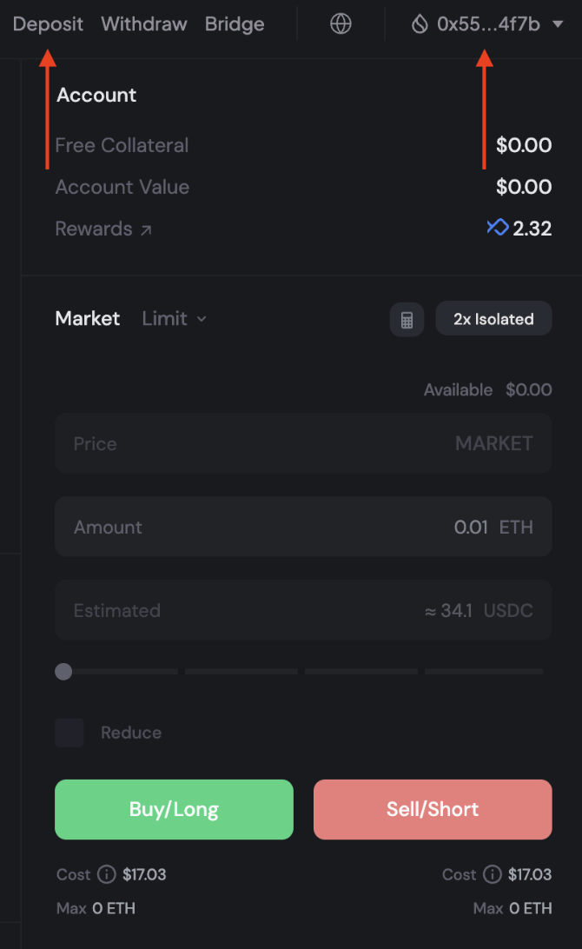The height and width of the screenshot is (949, 582).
Task: Open the Bridge menu item
Action: (x=235, y=24)
